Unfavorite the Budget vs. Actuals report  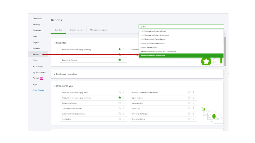click(x=120, y=60)
